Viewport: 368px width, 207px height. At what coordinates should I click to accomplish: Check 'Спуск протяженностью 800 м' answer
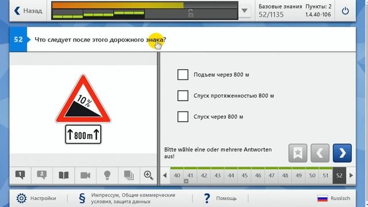click(183, 96)
